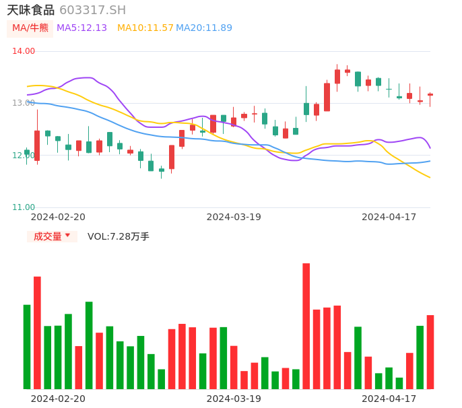This screenshot has width=462, height=408.
Task: Toggle the MA20 moving average legend
Action: tap(203, 28)
